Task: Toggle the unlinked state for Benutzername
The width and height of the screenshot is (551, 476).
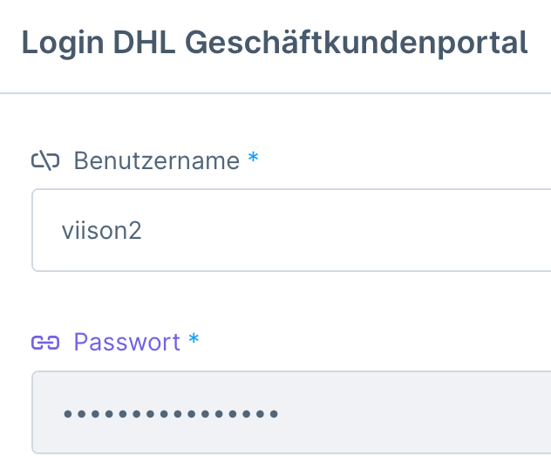Action: pyautogui.click(x=45, y=160)
